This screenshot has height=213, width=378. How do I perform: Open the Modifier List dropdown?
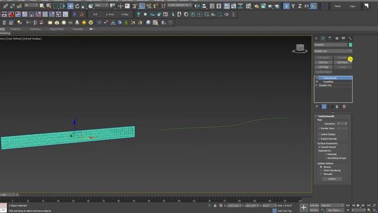(333, 51)
